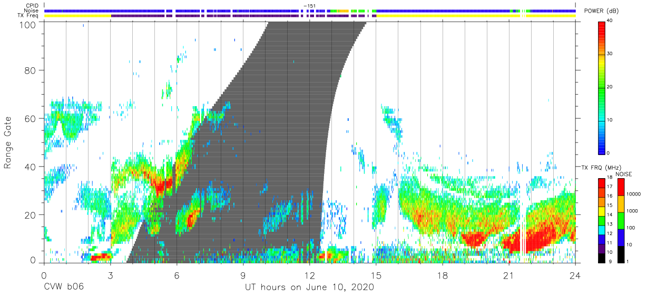The height and width of the screenshot is (298, 647).
Task: Click UT hours axis tick '9'
Action: pos(243,275)
